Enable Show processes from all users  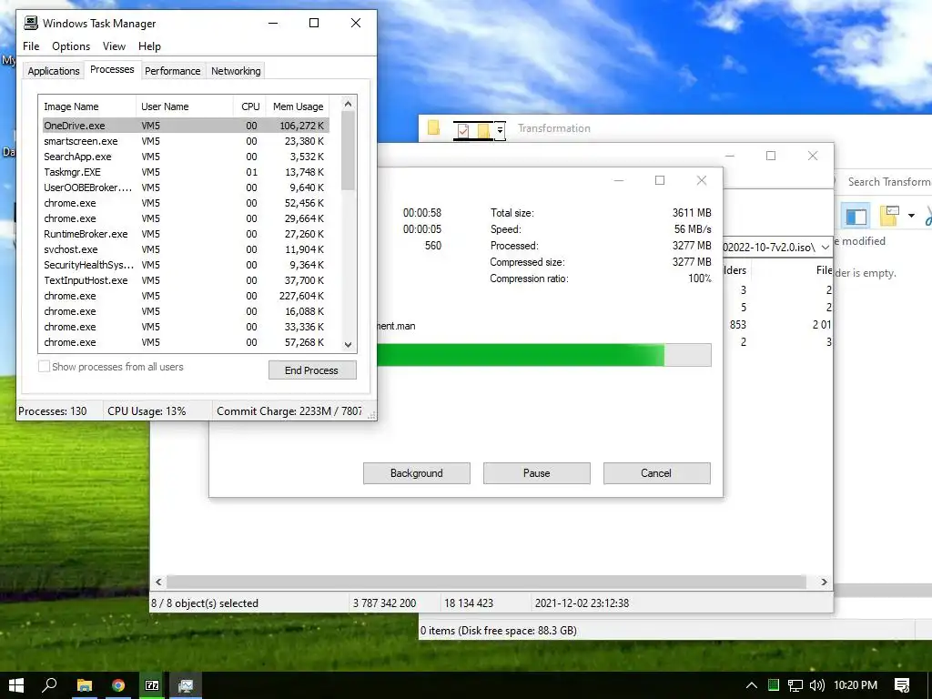pos(44,367)
